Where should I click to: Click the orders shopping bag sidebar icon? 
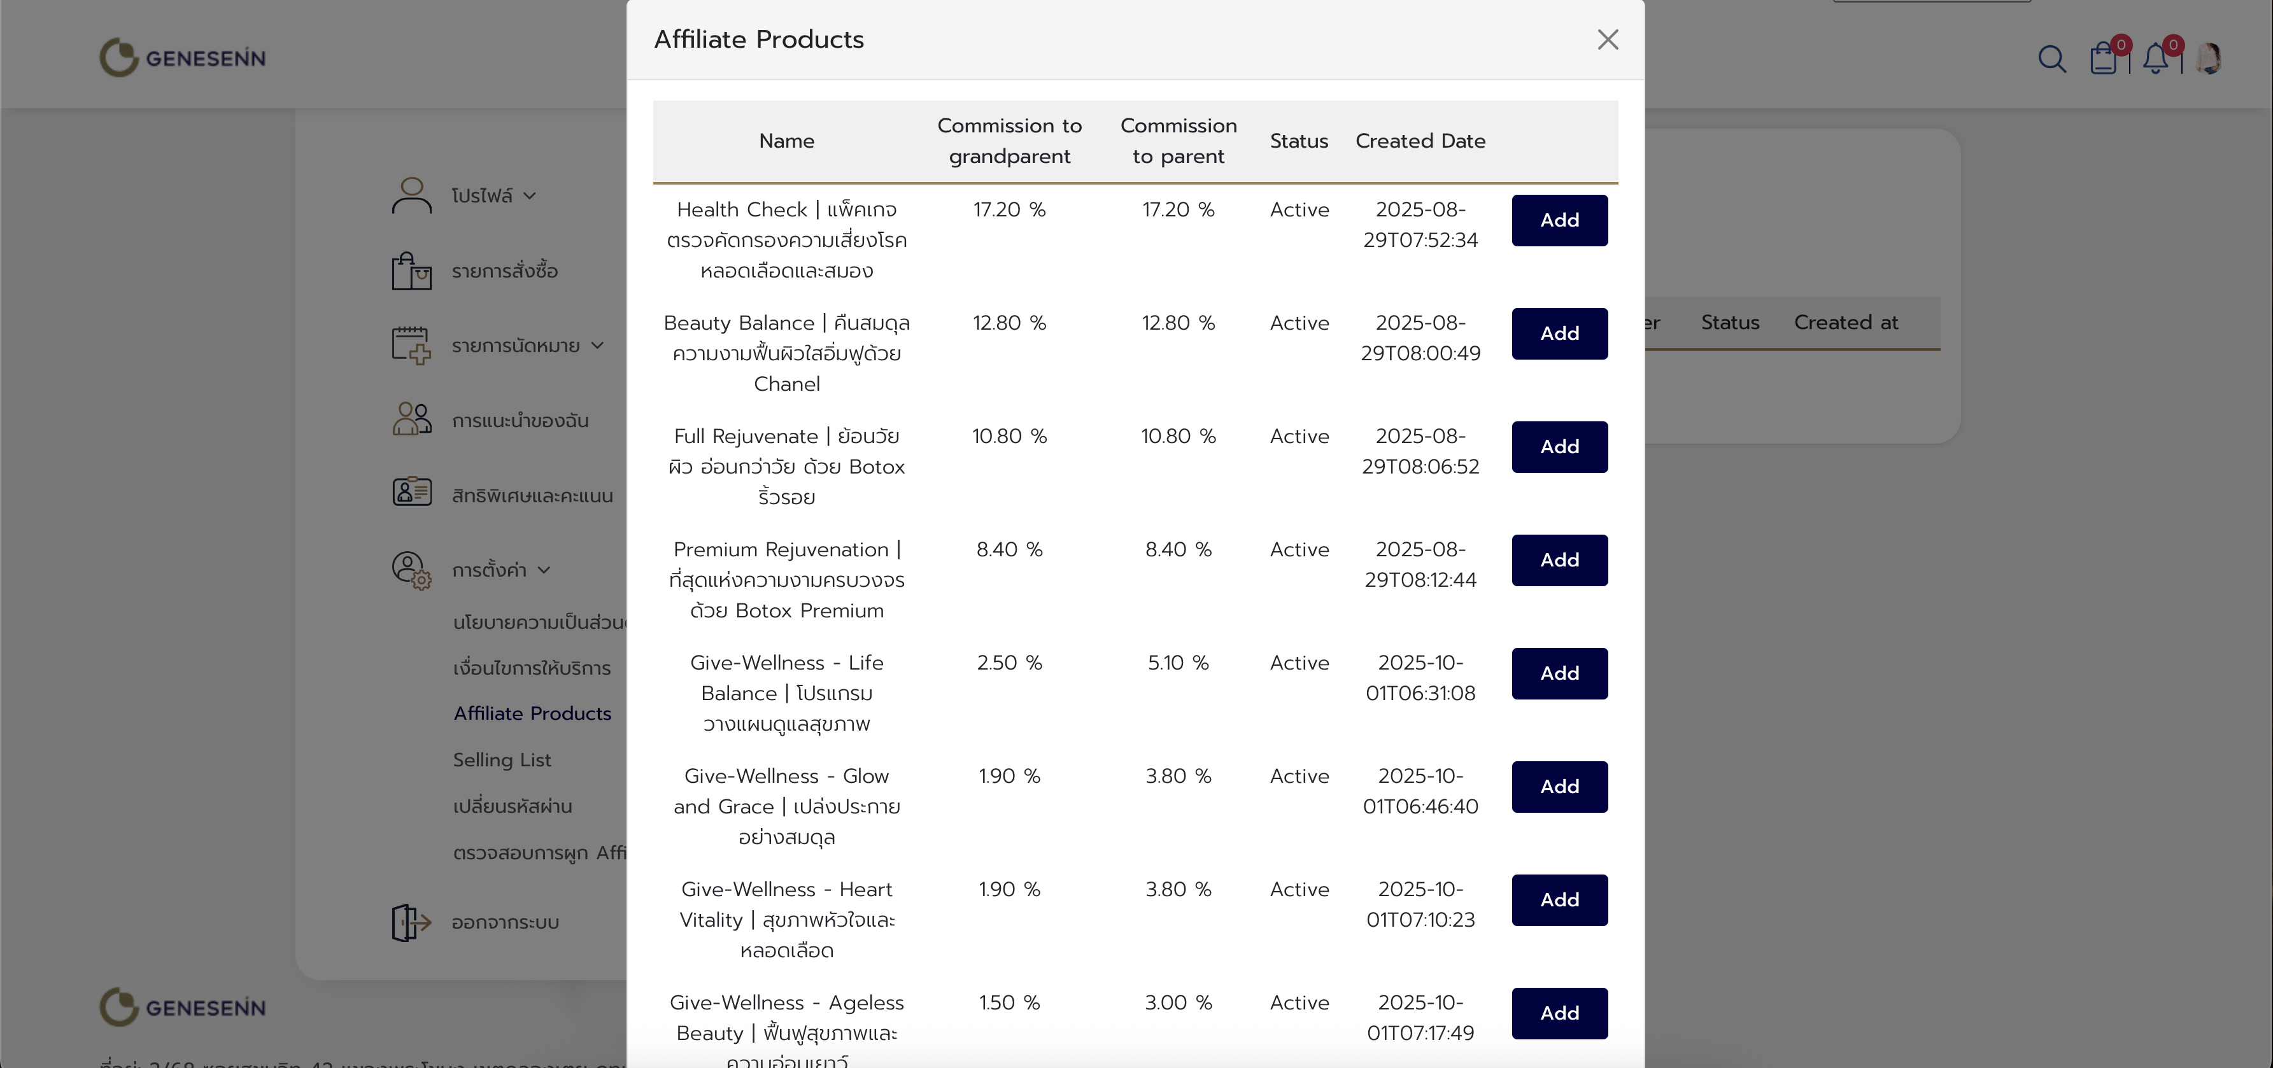click(x=411, y=271)
